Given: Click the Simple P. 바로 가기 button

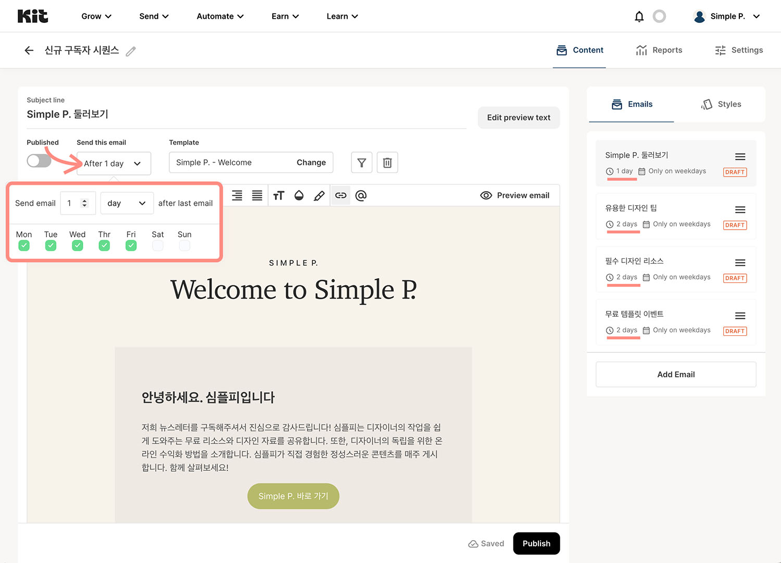Looking at the screenshot, I should point(293,496).
